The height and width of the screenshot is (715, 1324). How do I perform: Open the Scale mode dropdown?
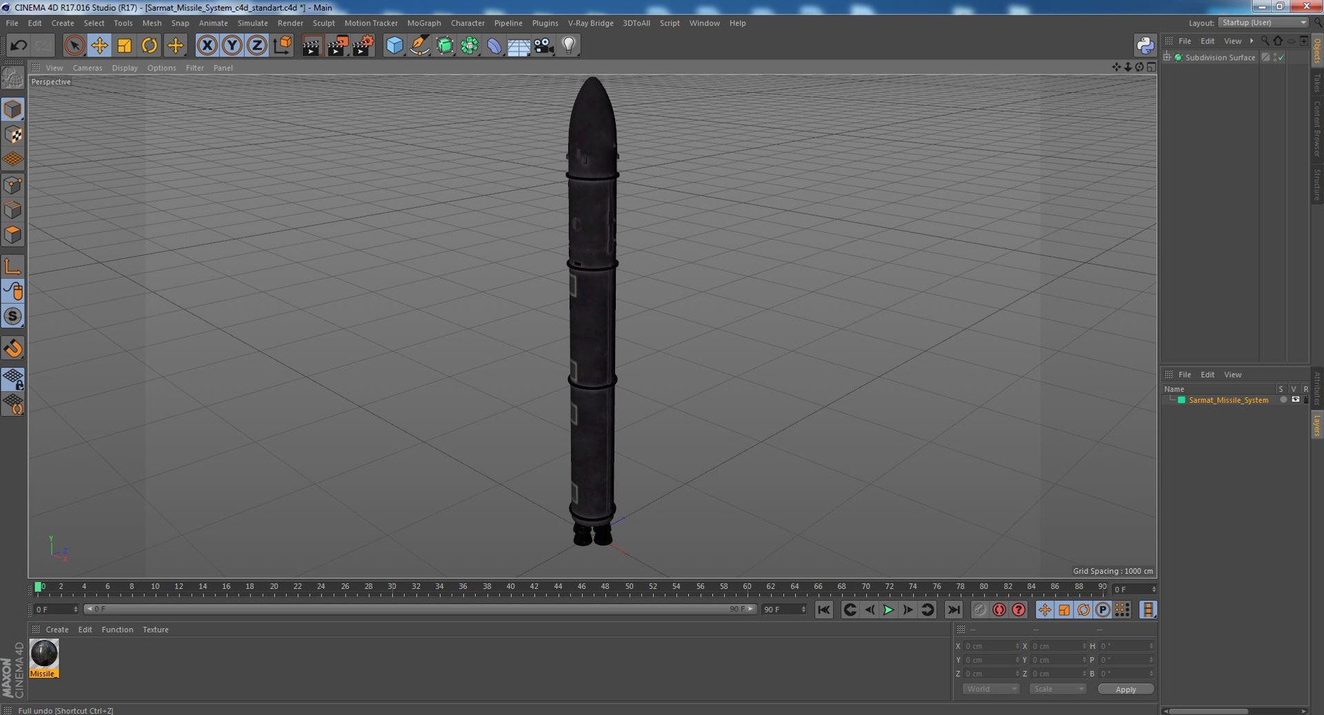coord(1057,689)
